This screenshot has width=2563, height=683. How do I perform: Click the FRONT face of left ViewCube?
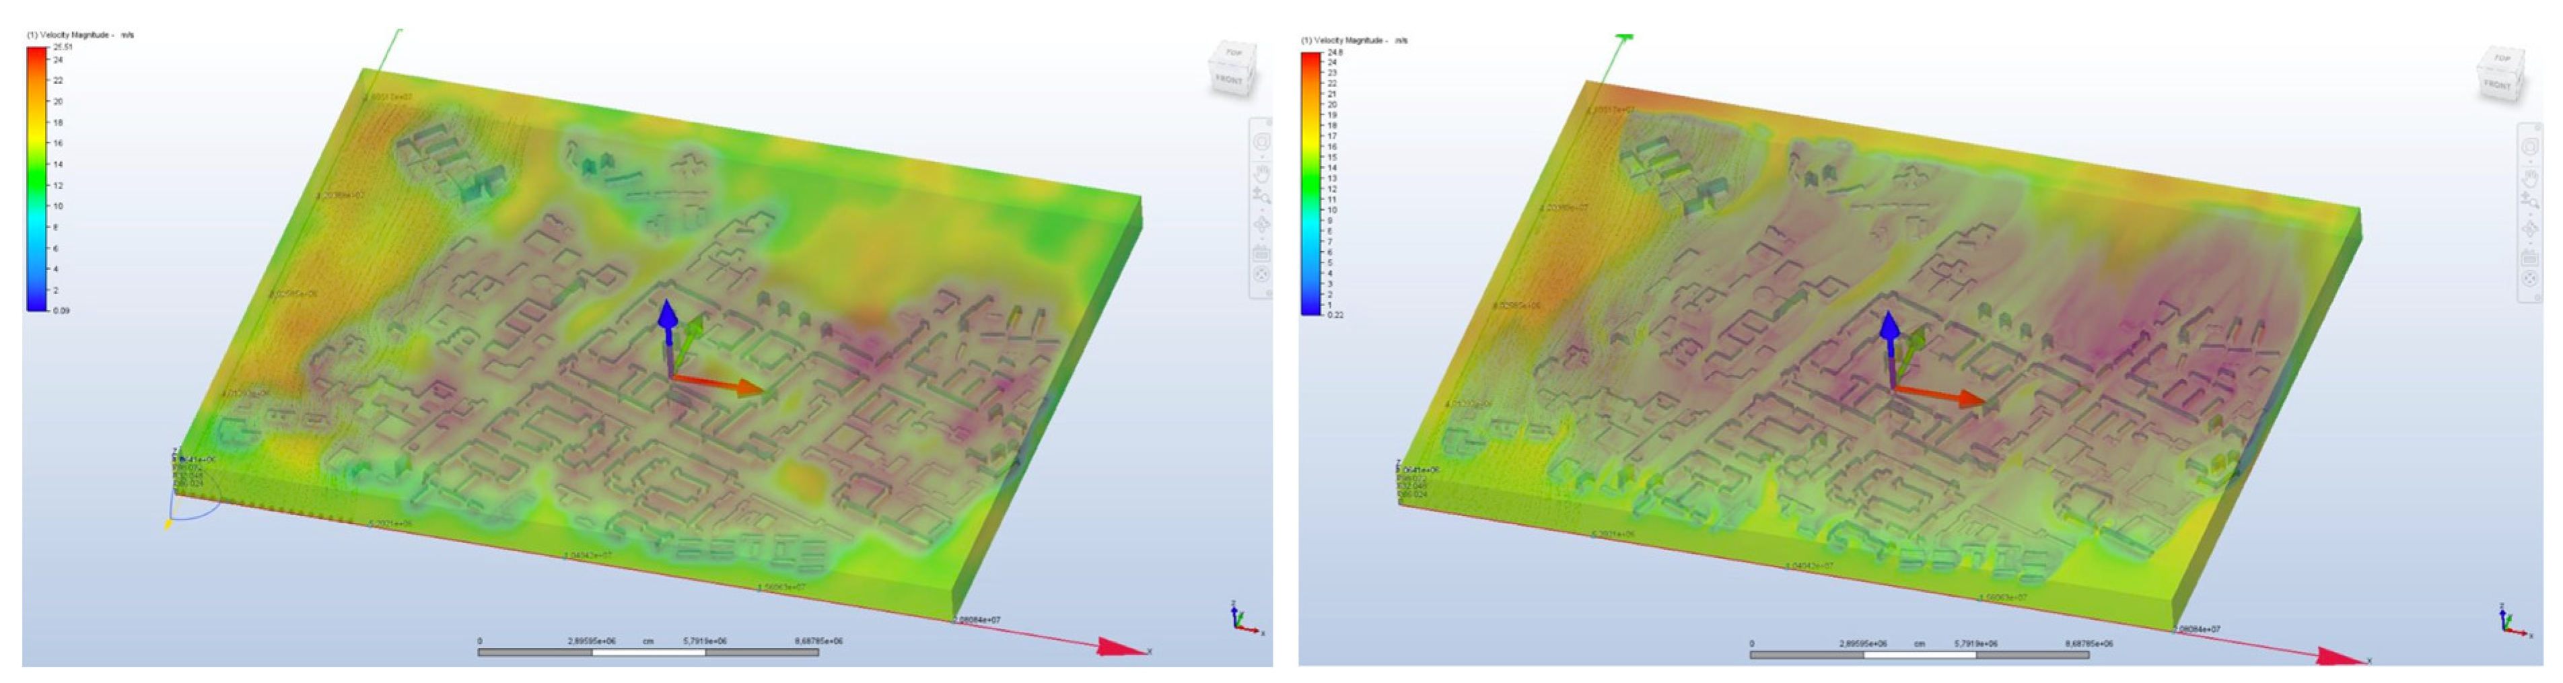coord(1230,79)
